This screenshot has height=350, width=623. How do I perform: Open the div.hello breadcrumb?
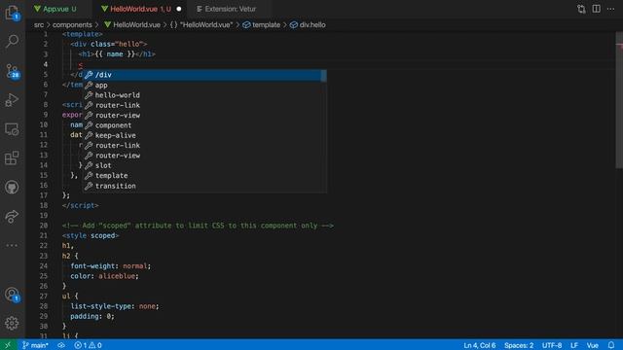[308, 24]
